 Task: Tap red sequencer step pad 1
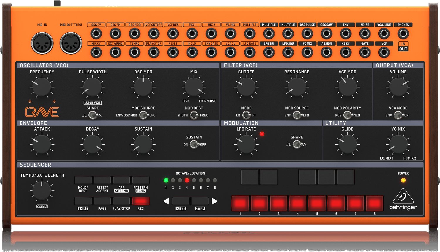coord(240,203)
